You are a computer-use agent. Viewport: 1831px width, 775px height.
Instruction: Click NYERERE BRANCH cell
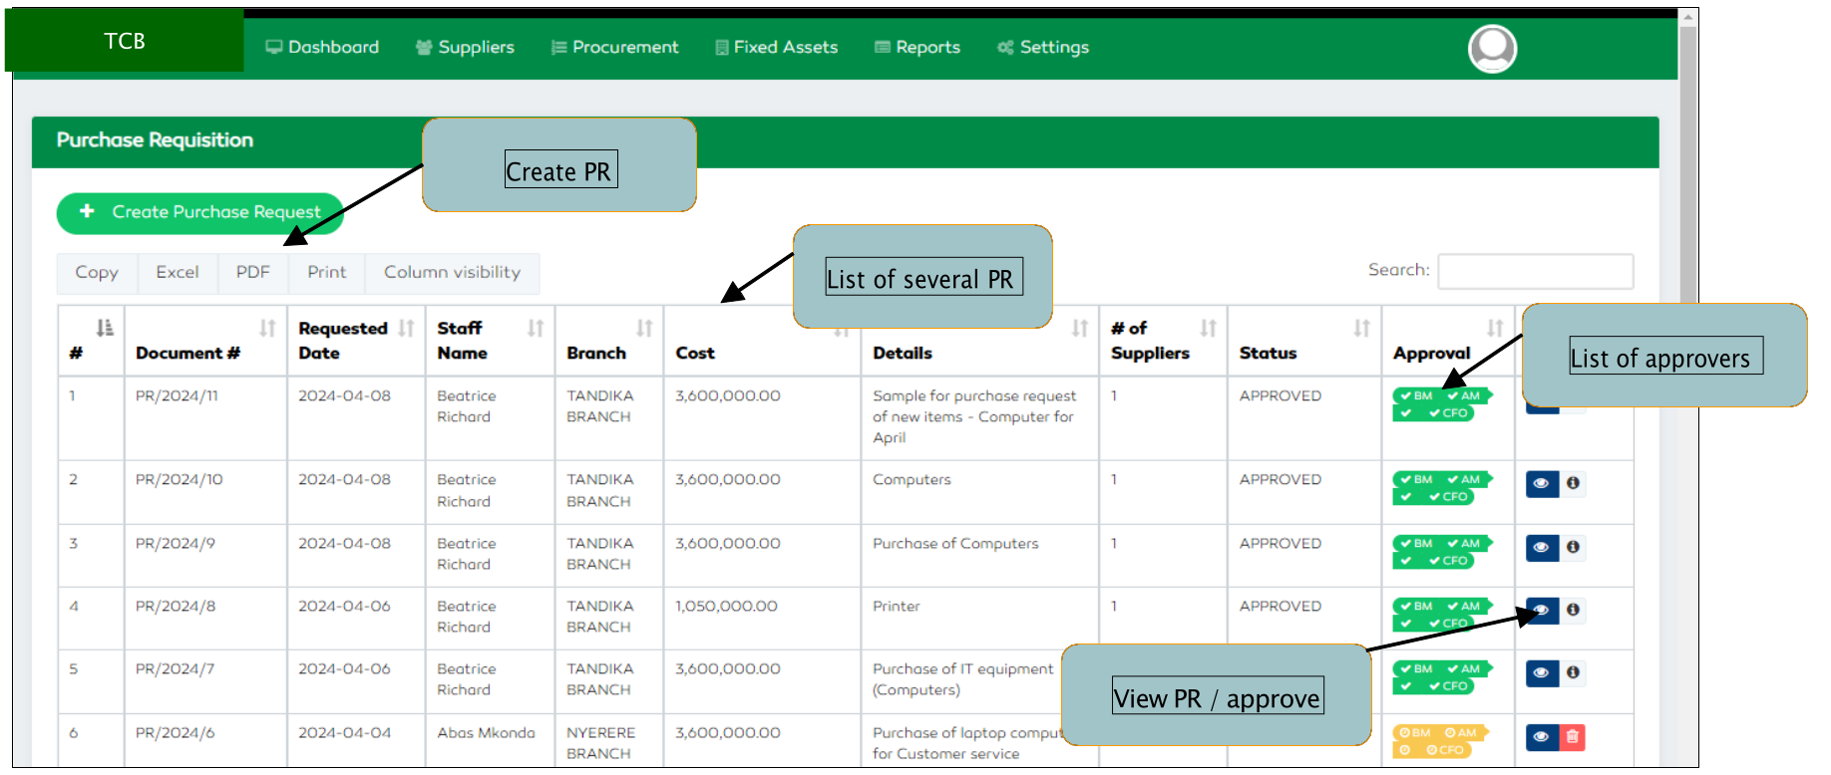point(600,743)
